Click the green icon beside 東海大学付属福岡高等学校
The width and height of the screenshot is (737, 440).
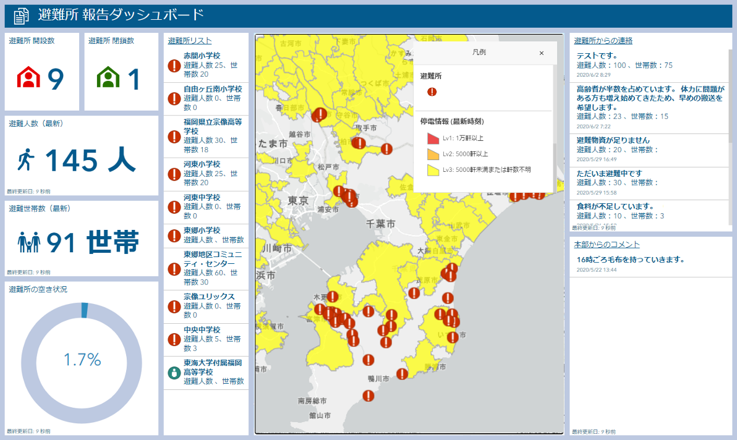174,373
